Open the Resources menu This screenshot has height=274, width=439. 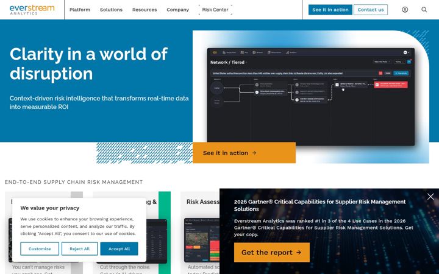[145, 10]
